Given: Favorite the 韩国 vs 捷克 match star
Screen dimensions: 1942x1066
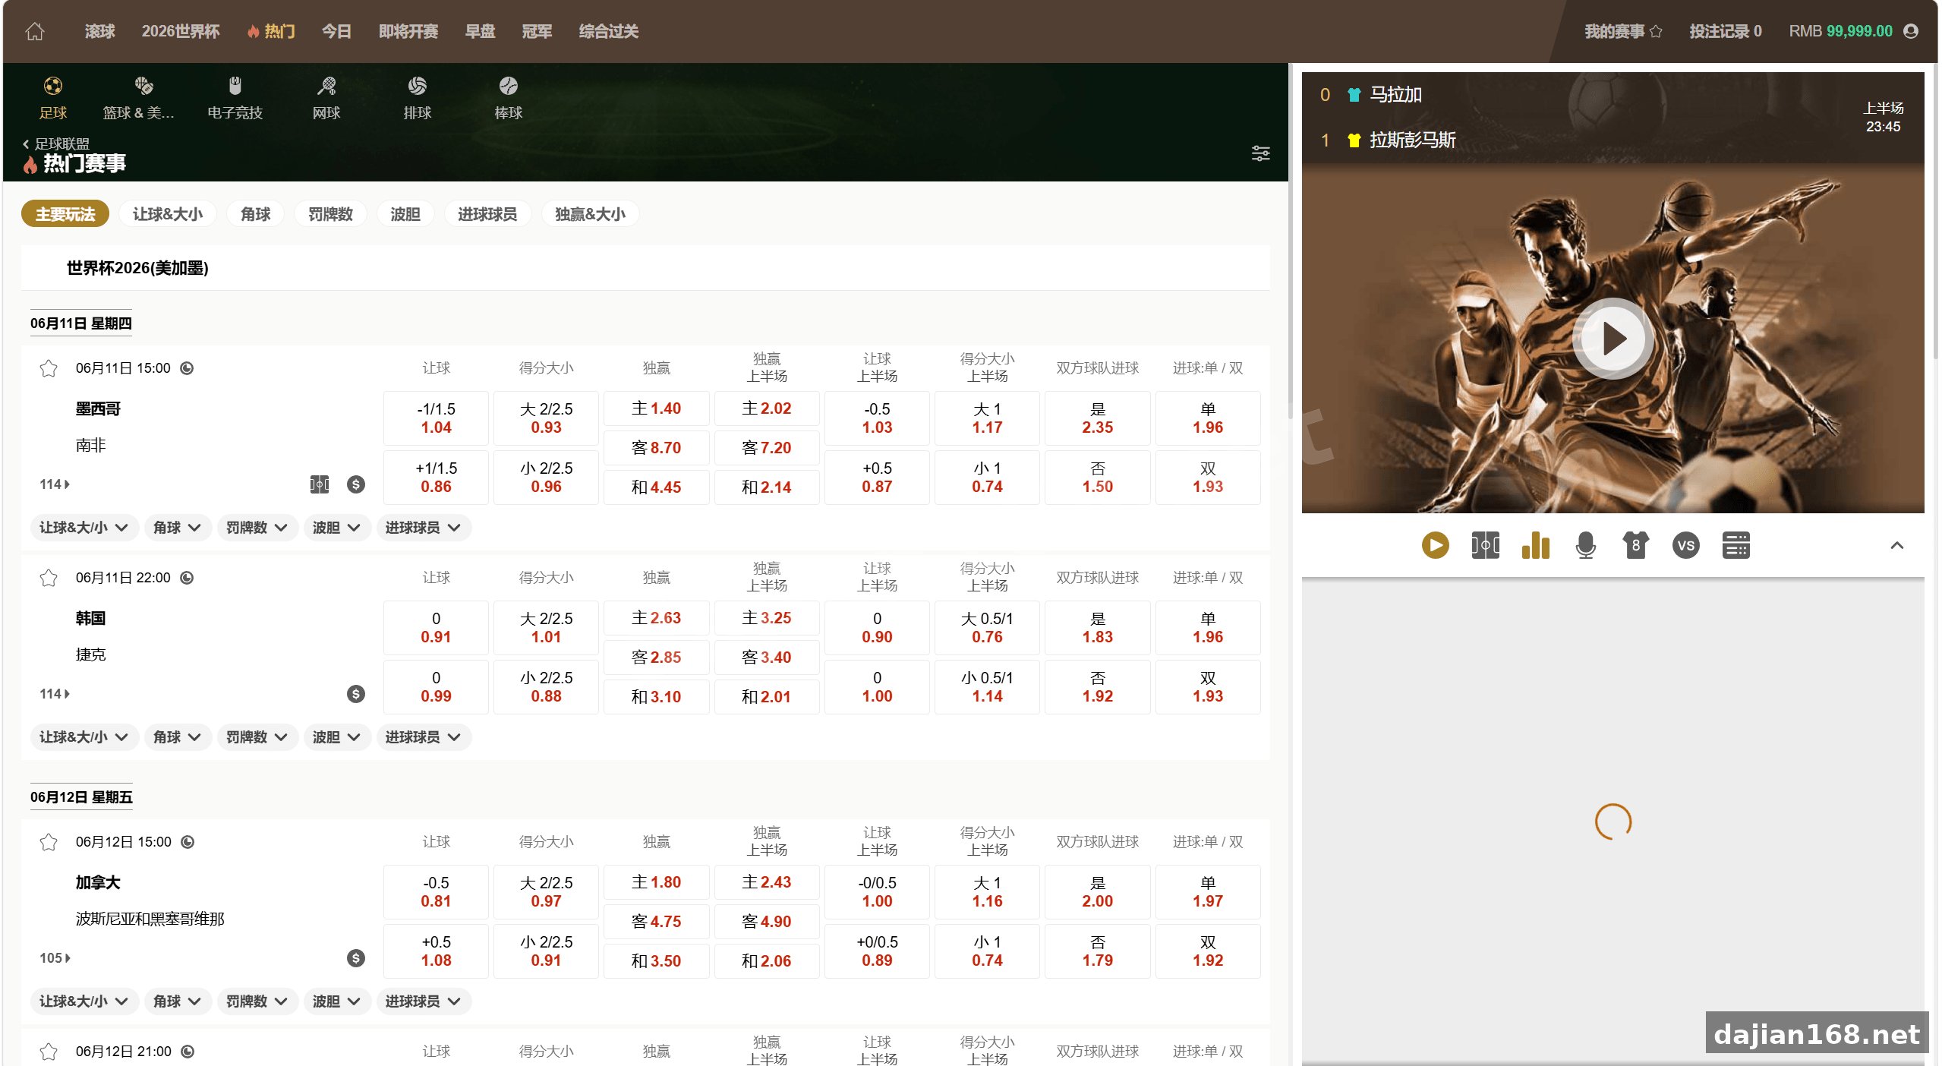Looking at the screenshot, I should click(49, 578).
